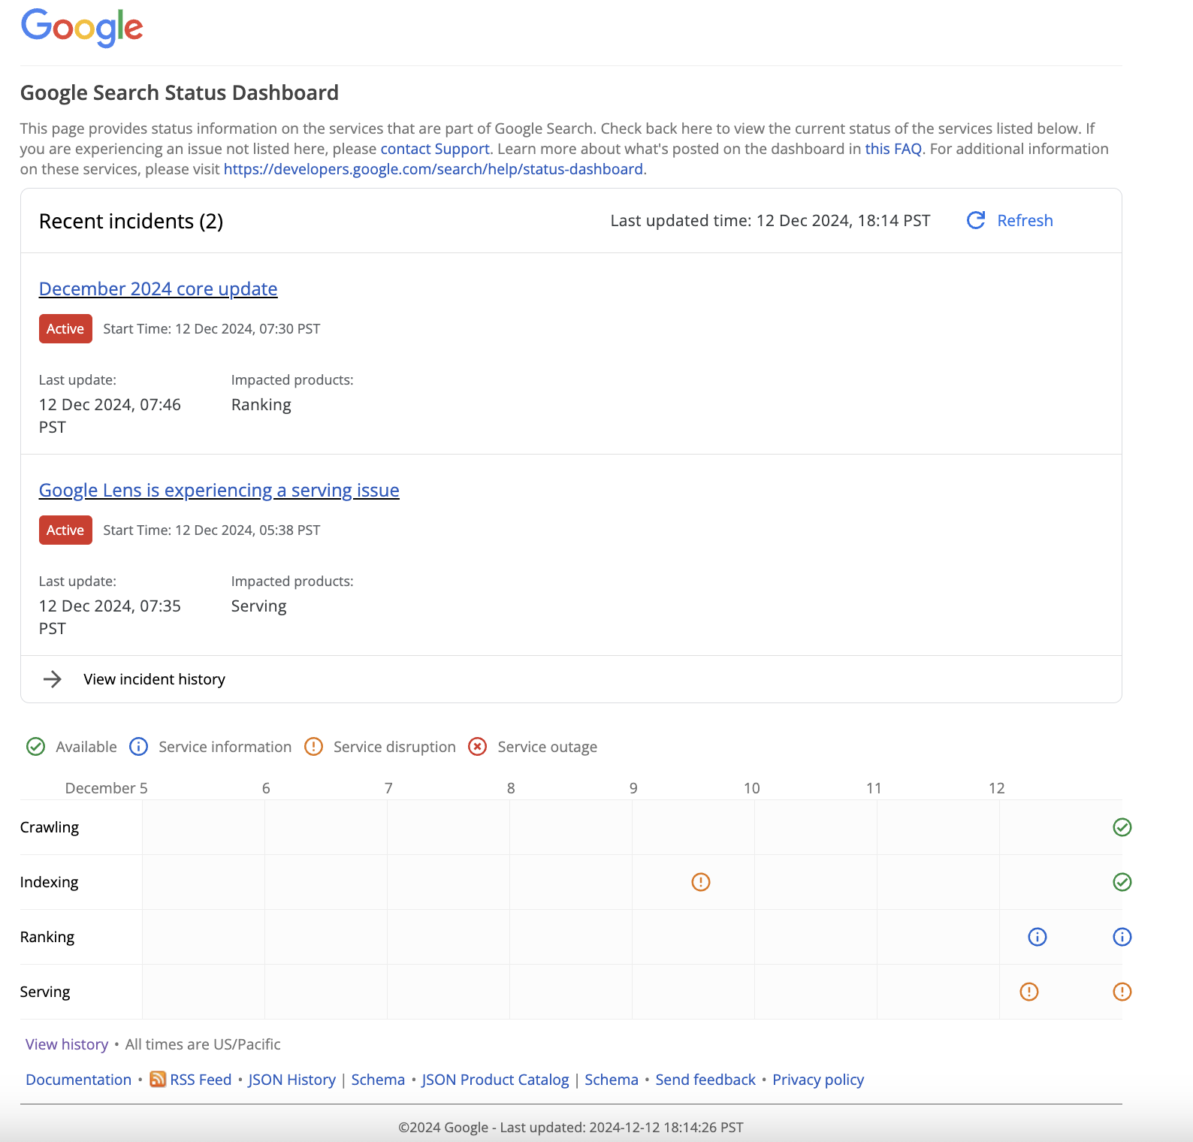Click the orange Service disruption legend icon
The image size is (1193, 1142).
[x=314, y=747]
